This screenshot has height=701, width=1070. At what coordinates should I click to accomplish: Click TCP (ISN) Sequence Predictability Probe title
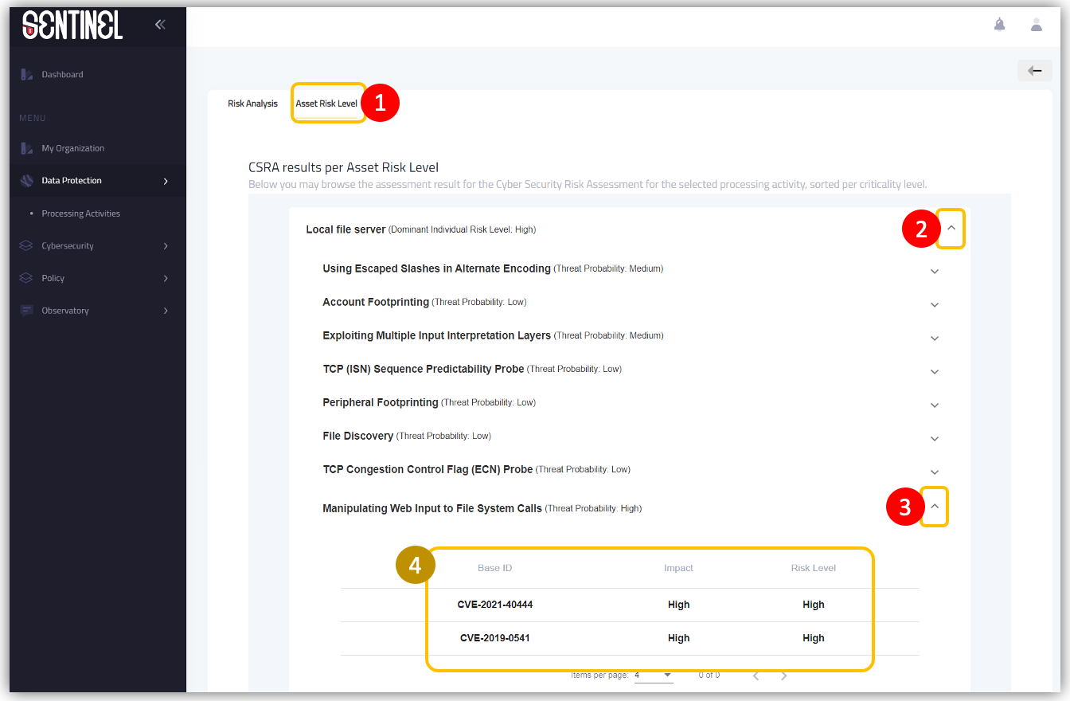[424, 369]
